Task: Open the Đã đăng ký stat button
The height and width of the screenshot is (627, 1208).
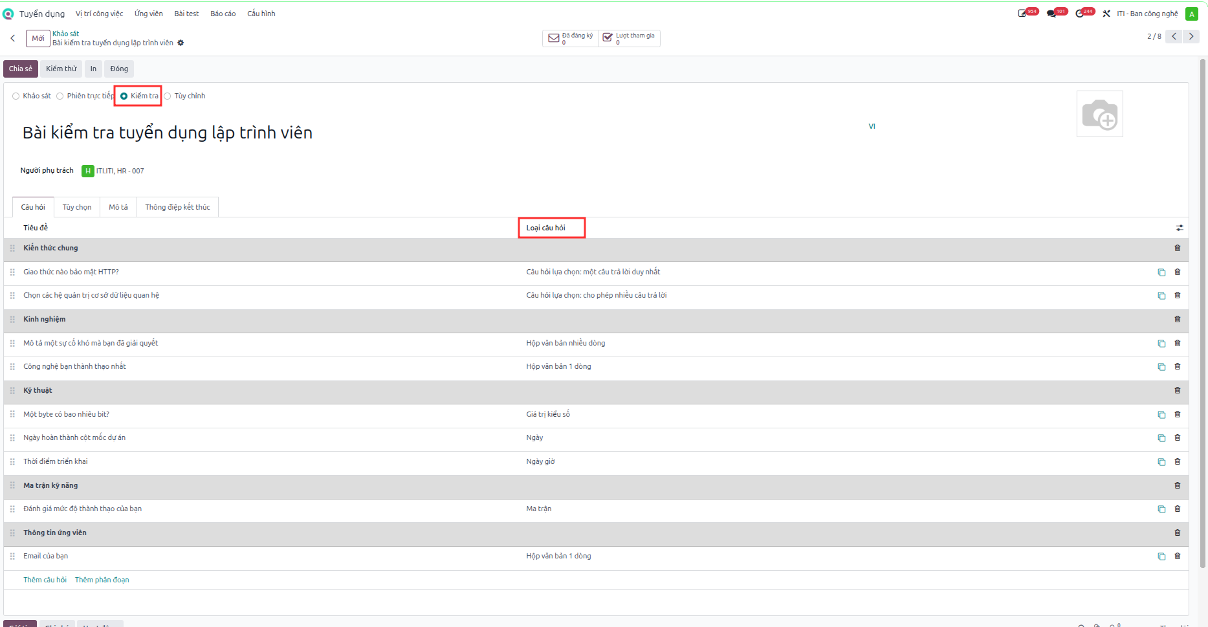Action: [570, 38]
